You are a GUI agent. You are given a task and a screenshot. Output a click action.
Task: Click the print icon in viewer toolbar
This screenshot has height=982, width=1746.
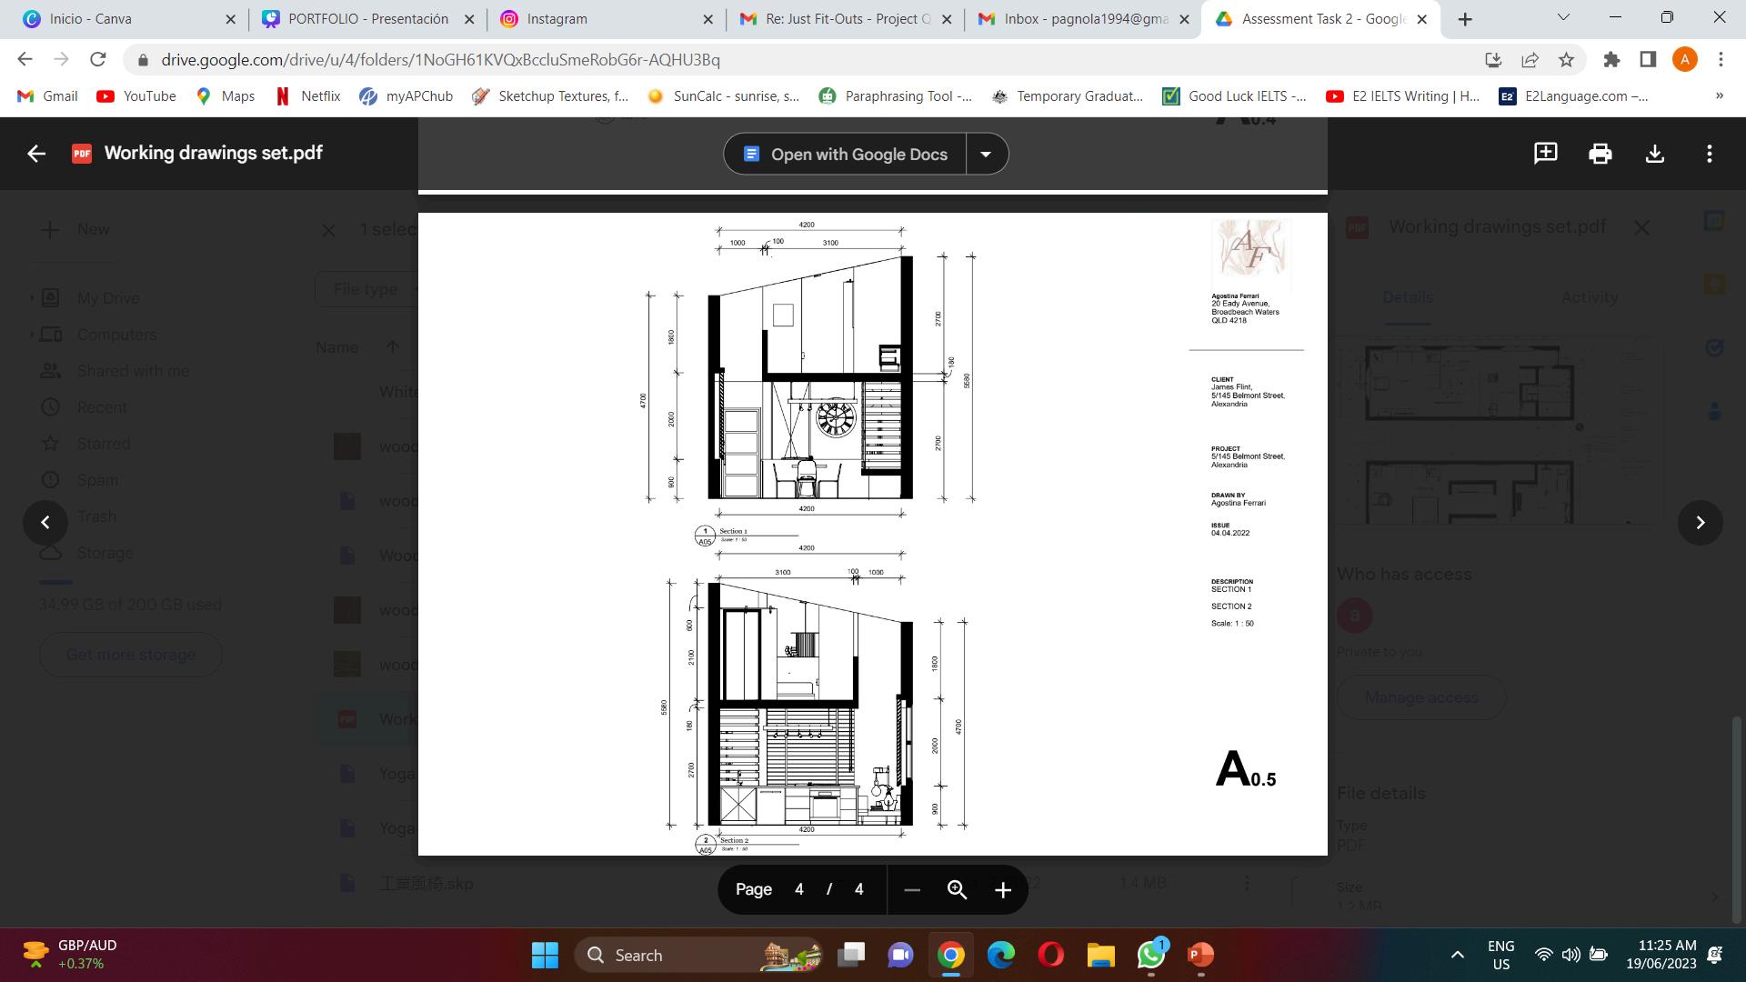1600,154
